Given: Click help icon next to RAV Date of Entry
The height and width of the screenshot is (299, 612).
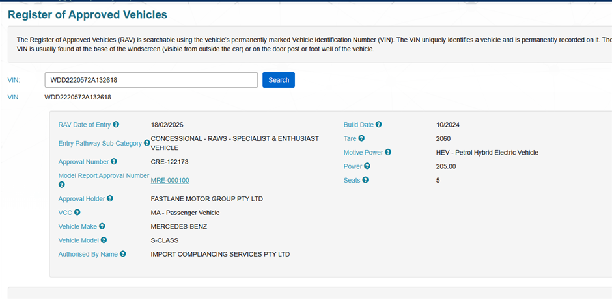Looking at the screenshot, I should click(x=116, y=125).
